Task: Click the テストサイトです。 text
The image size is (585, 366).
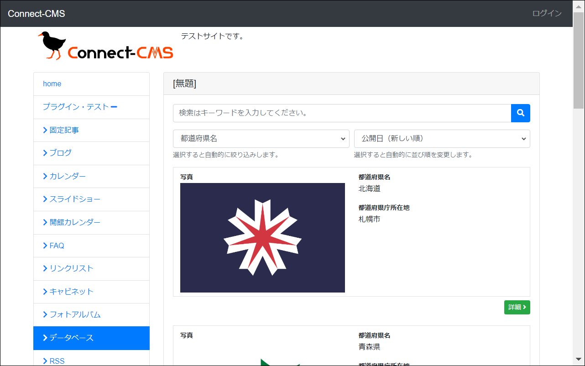Action: (x=213, y=36)
